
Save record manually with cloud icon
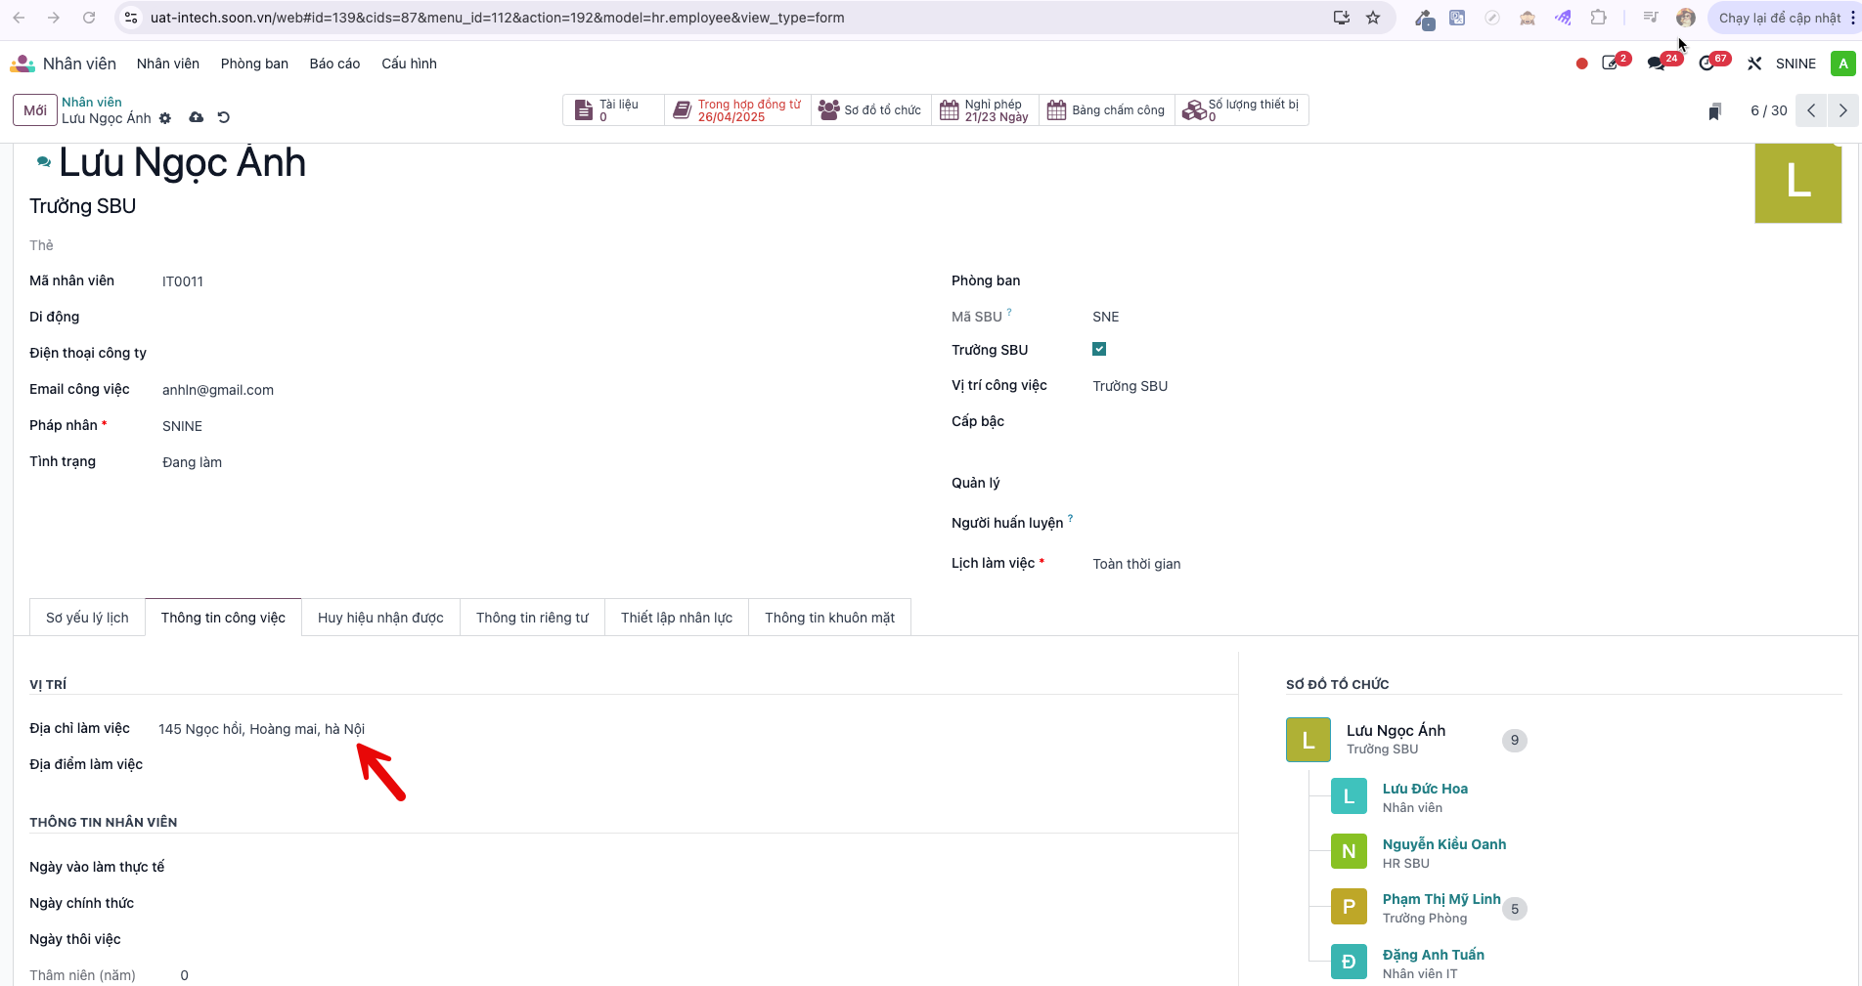click(x=197, y=117)
